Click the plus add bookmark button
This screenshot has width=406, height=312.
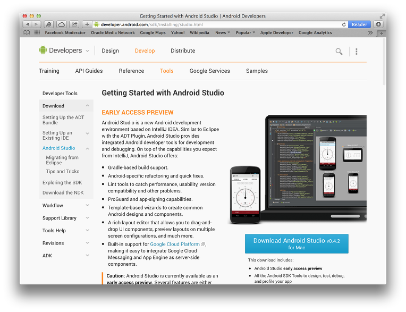tap(87, 24)
